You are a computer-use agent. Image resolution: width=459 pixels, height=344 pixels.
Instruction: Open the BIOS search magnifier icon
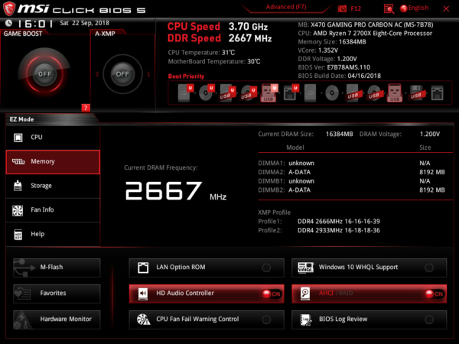(389, 8)
